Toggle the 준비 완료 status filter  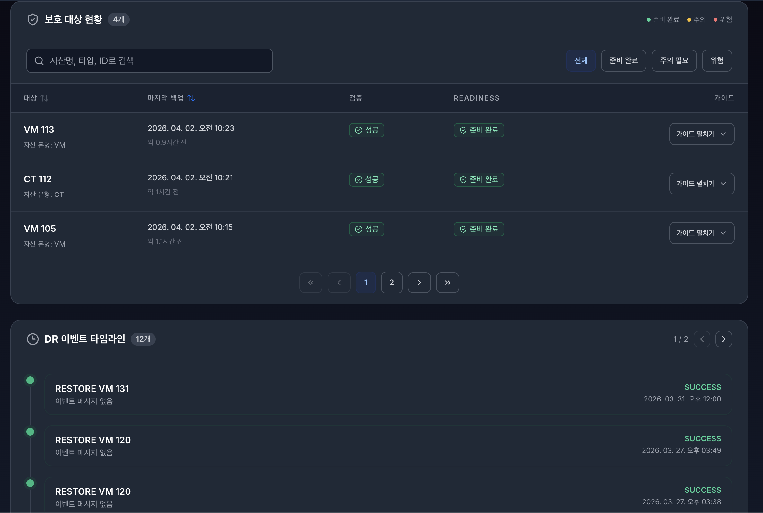(623, 60)
